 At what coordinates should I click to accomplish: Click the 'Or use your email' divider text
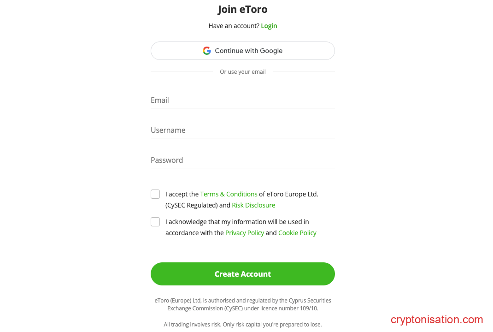(x=242, y=72)
